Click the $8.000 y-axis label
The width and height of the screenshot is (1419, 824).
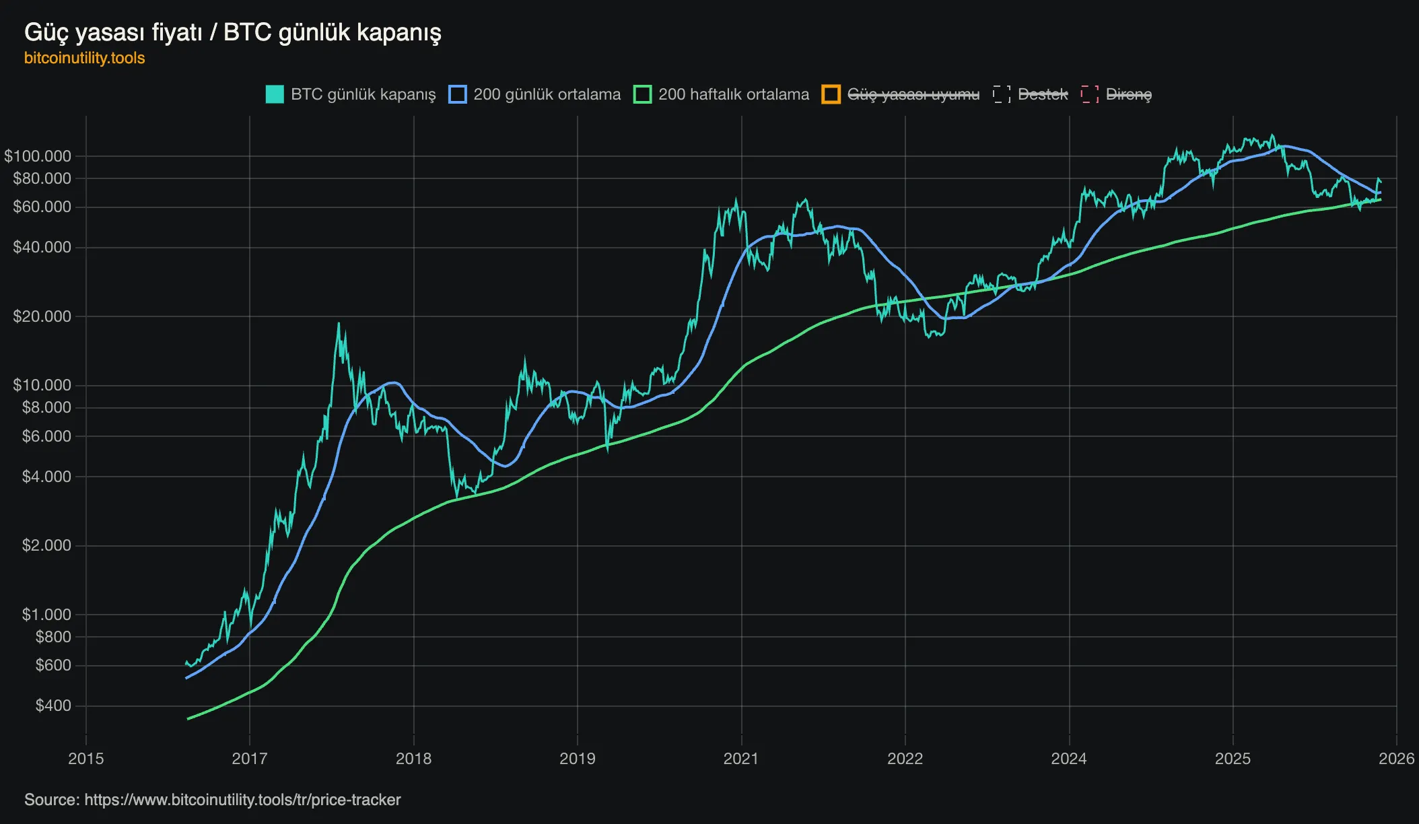coord(46,407)
